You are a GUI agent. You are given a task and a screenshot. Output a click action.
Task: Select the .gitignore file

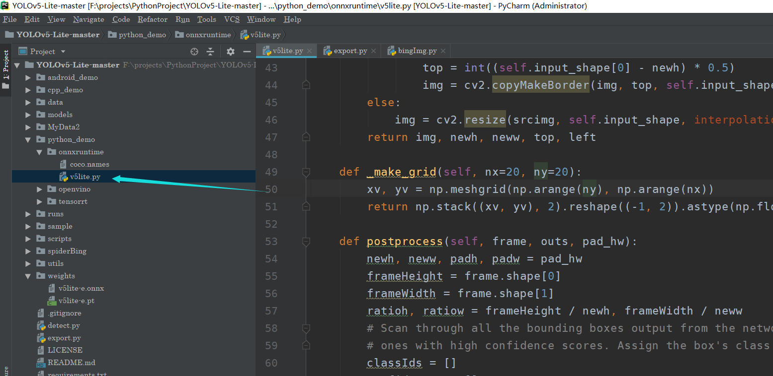[59, 313]
